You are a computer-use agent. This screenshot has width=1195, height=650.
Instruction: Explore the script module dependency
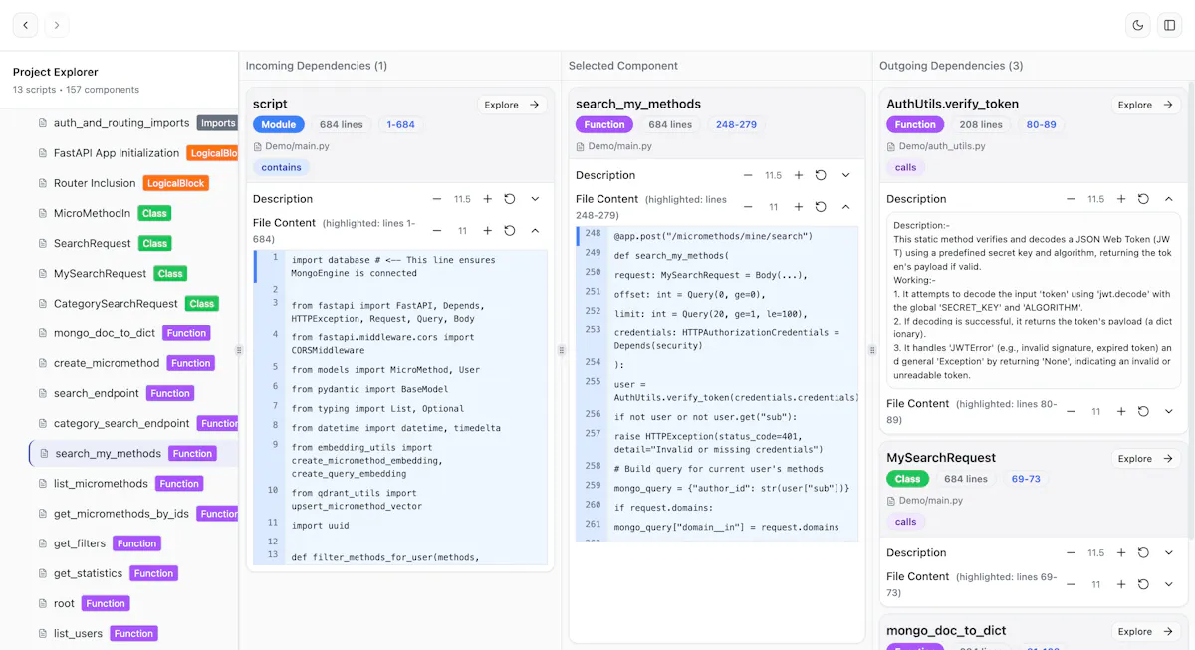(511, 105)
